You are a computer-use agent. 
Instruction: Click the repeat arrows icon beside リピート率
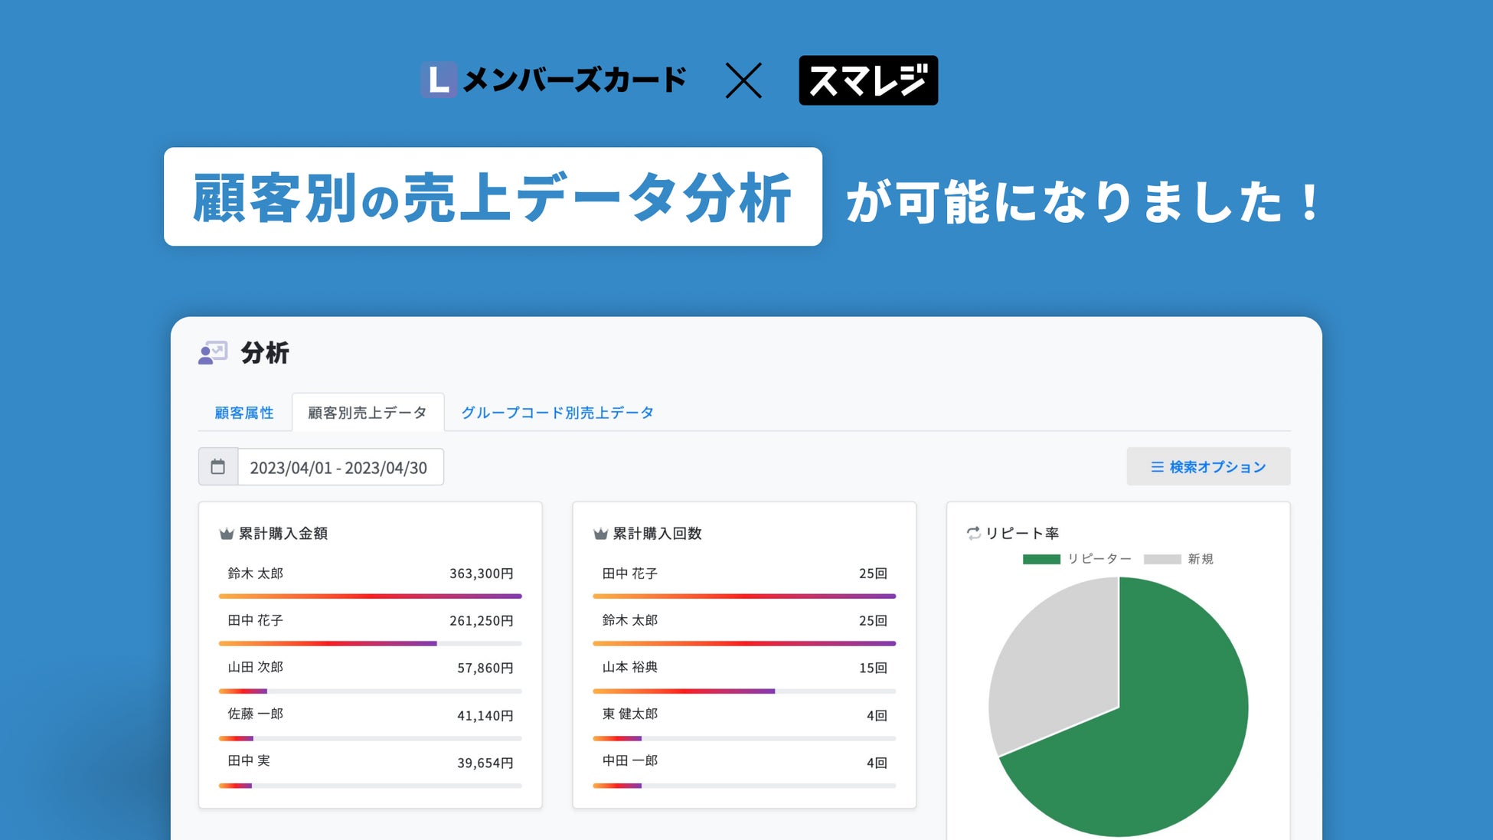[974, 533]
